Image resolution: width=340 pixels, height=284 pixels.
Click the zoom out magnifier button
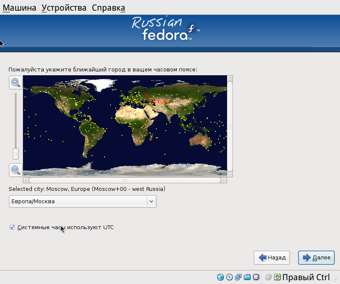(16, 170)
